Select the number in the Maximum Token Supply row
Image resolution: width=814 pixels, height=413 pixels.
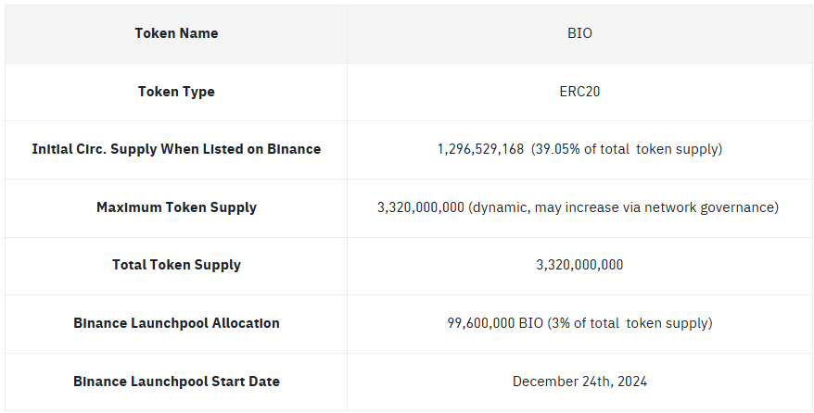coord(421,207)
